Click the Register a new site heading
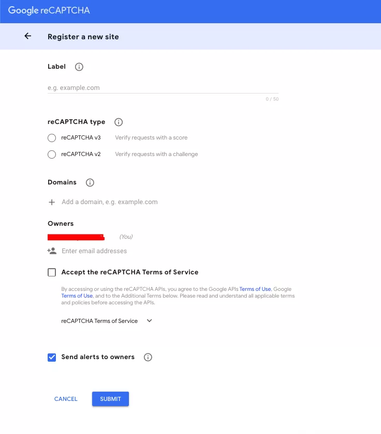 pyautogui.click(x=83, y=37)
